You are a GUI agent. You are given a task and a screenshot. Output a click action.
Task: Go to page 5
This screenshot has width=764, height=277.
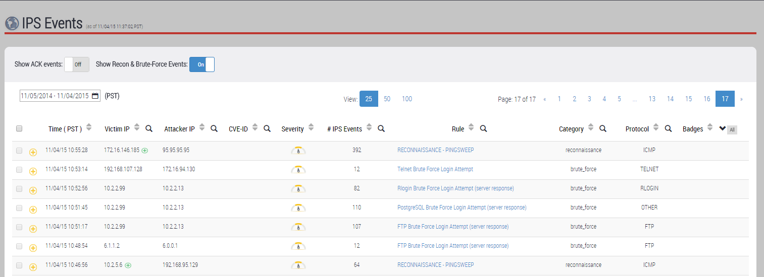(619, 99)
